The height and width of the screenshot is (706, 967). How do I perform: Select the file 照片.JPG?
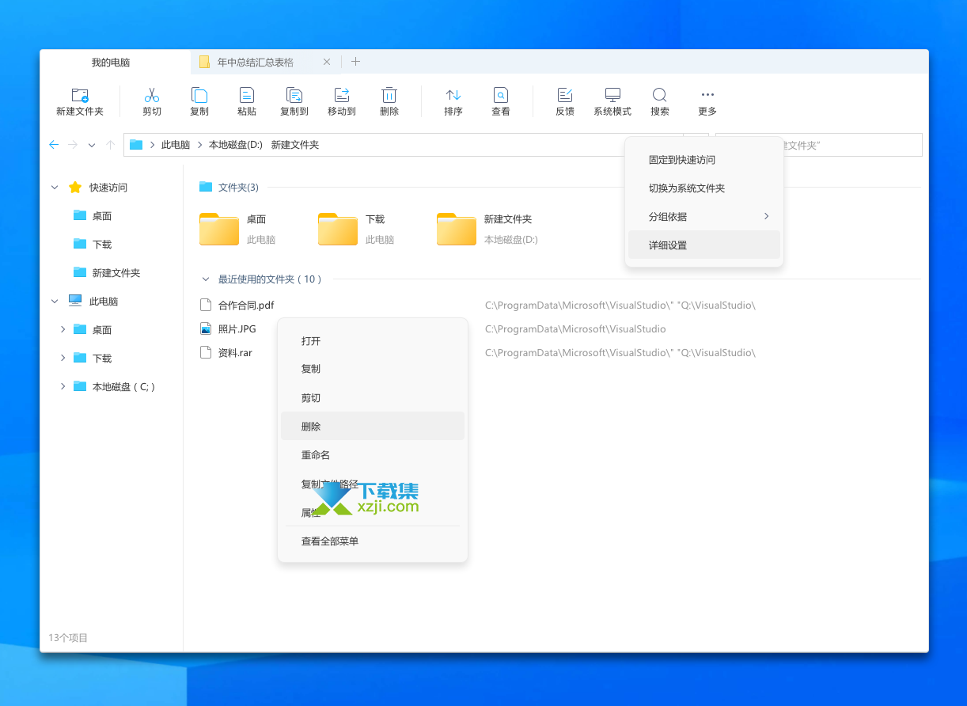coord(237,328)
